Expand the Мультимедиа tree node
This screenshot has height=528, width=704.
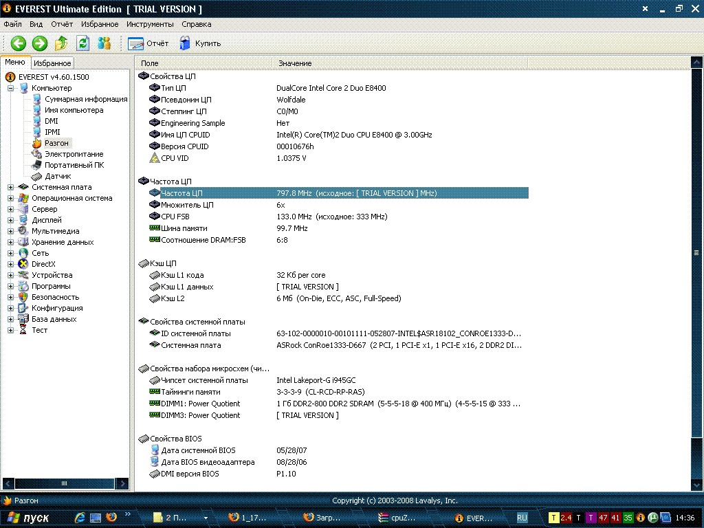(10, 231)
